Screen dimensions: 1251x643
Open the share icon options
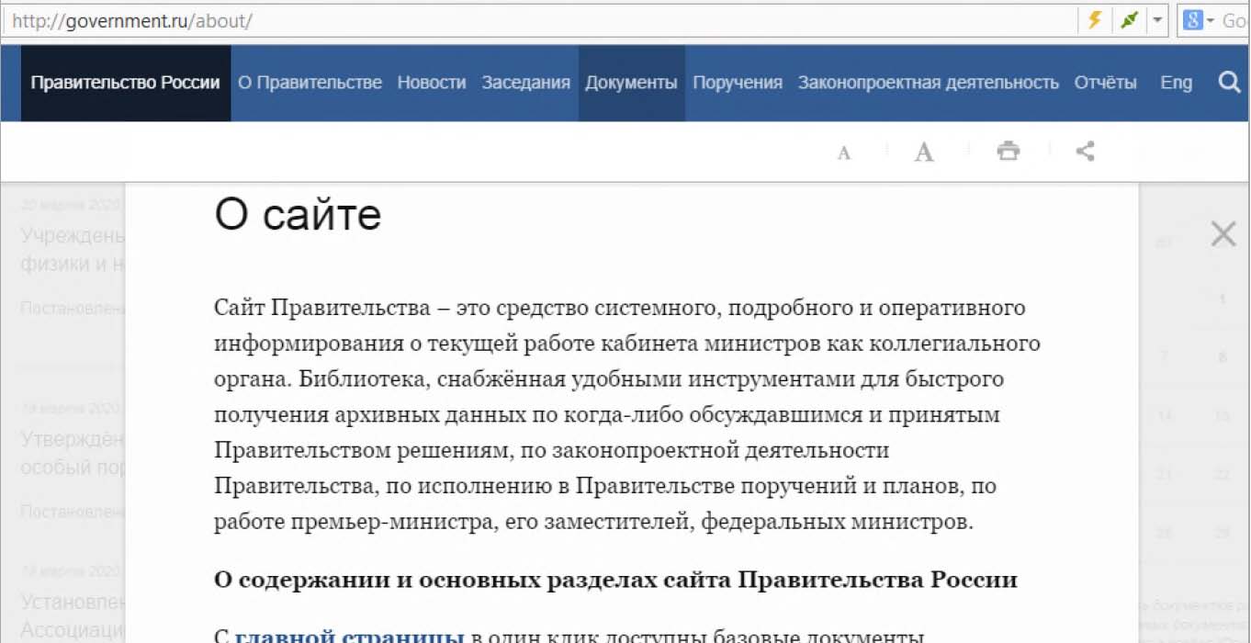pos(1085,152)
